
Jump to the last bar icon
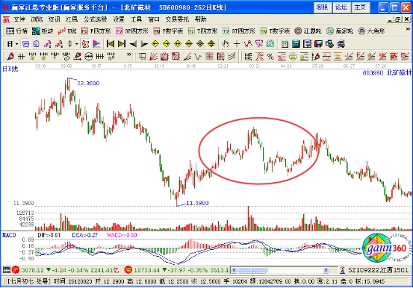[x=122, y=44]
